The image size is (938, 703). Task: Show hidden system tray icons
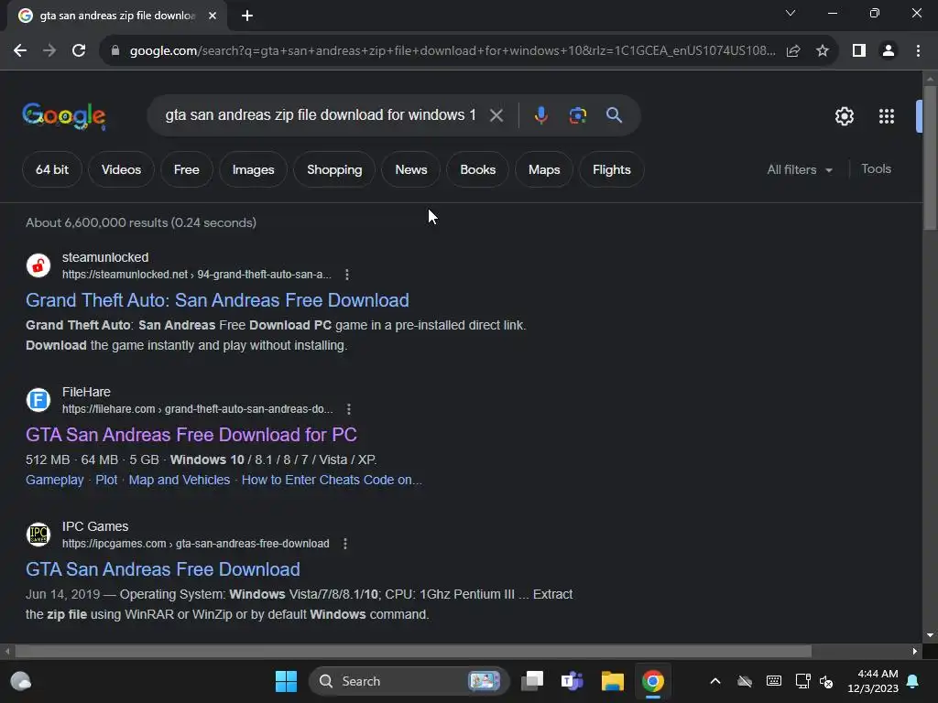[x=714, y=681]
